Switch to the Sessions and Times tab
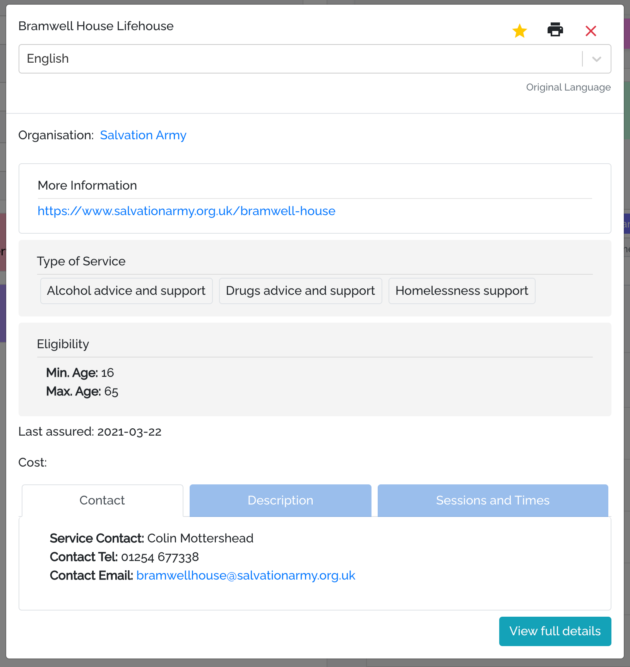Viewport: 630px width, 667px height. pos(493,500)
